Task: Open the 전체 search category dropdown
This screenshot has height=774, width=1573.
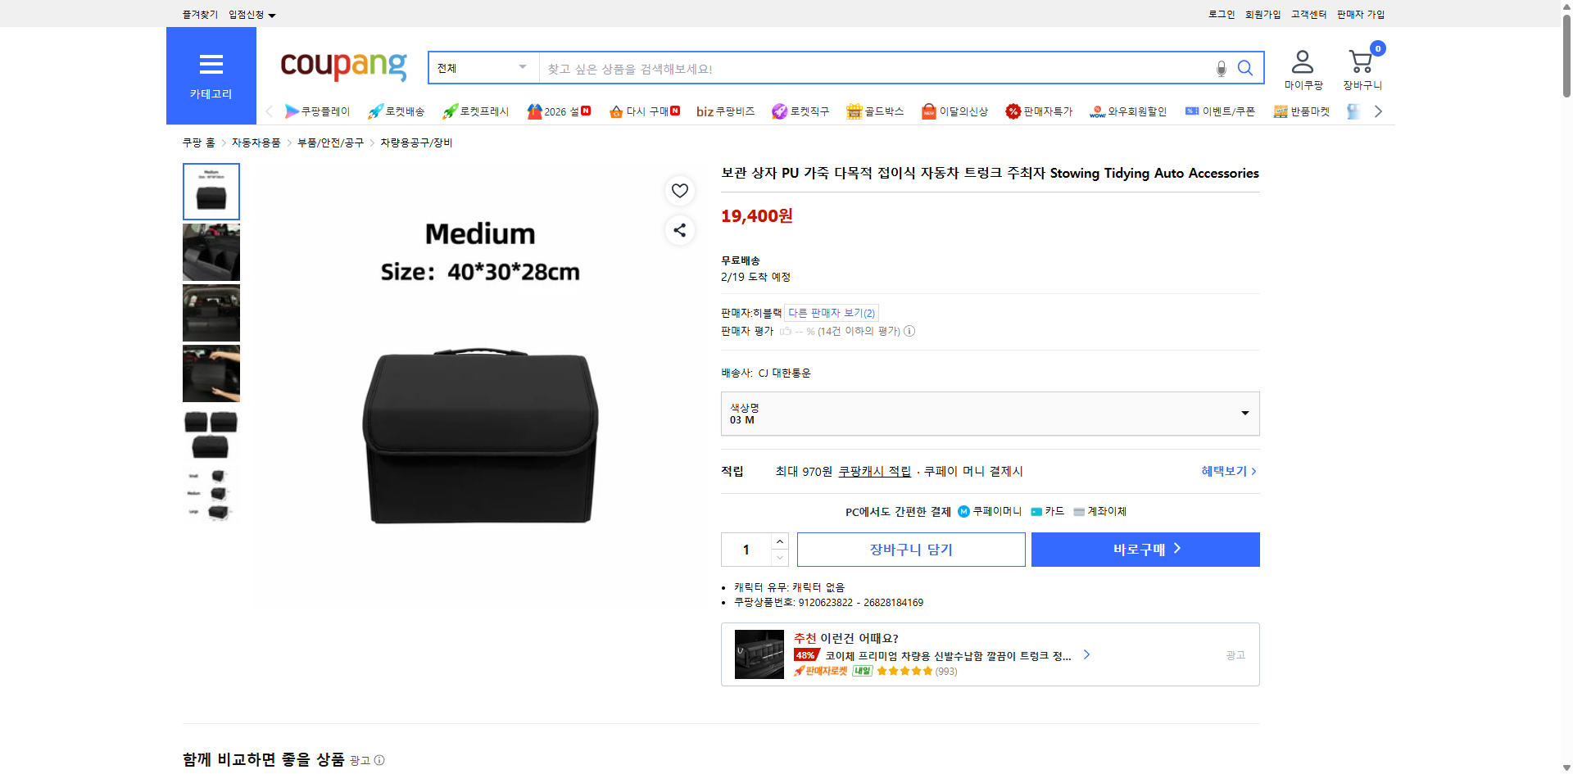Action: [482, 68]
